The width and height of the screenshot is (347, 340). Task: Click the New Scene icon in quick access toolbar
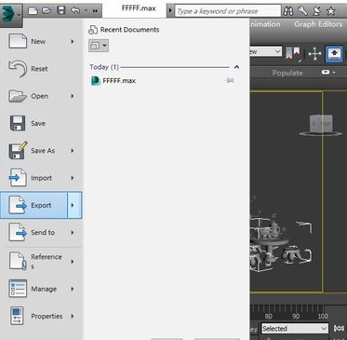[x=33, y=11]
